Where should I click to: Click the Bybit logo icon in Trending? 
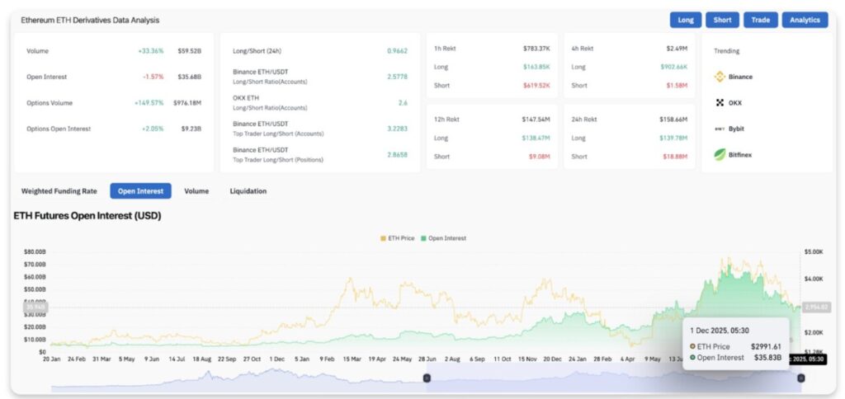pyautogui.click(x=719, y=129)
